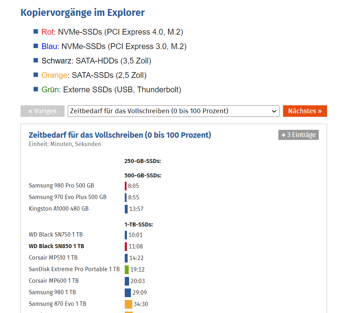This screenshot has width=353, height=313.
Task: Click the Corsair MP510 1 TB bar
Action: (126, 258)
